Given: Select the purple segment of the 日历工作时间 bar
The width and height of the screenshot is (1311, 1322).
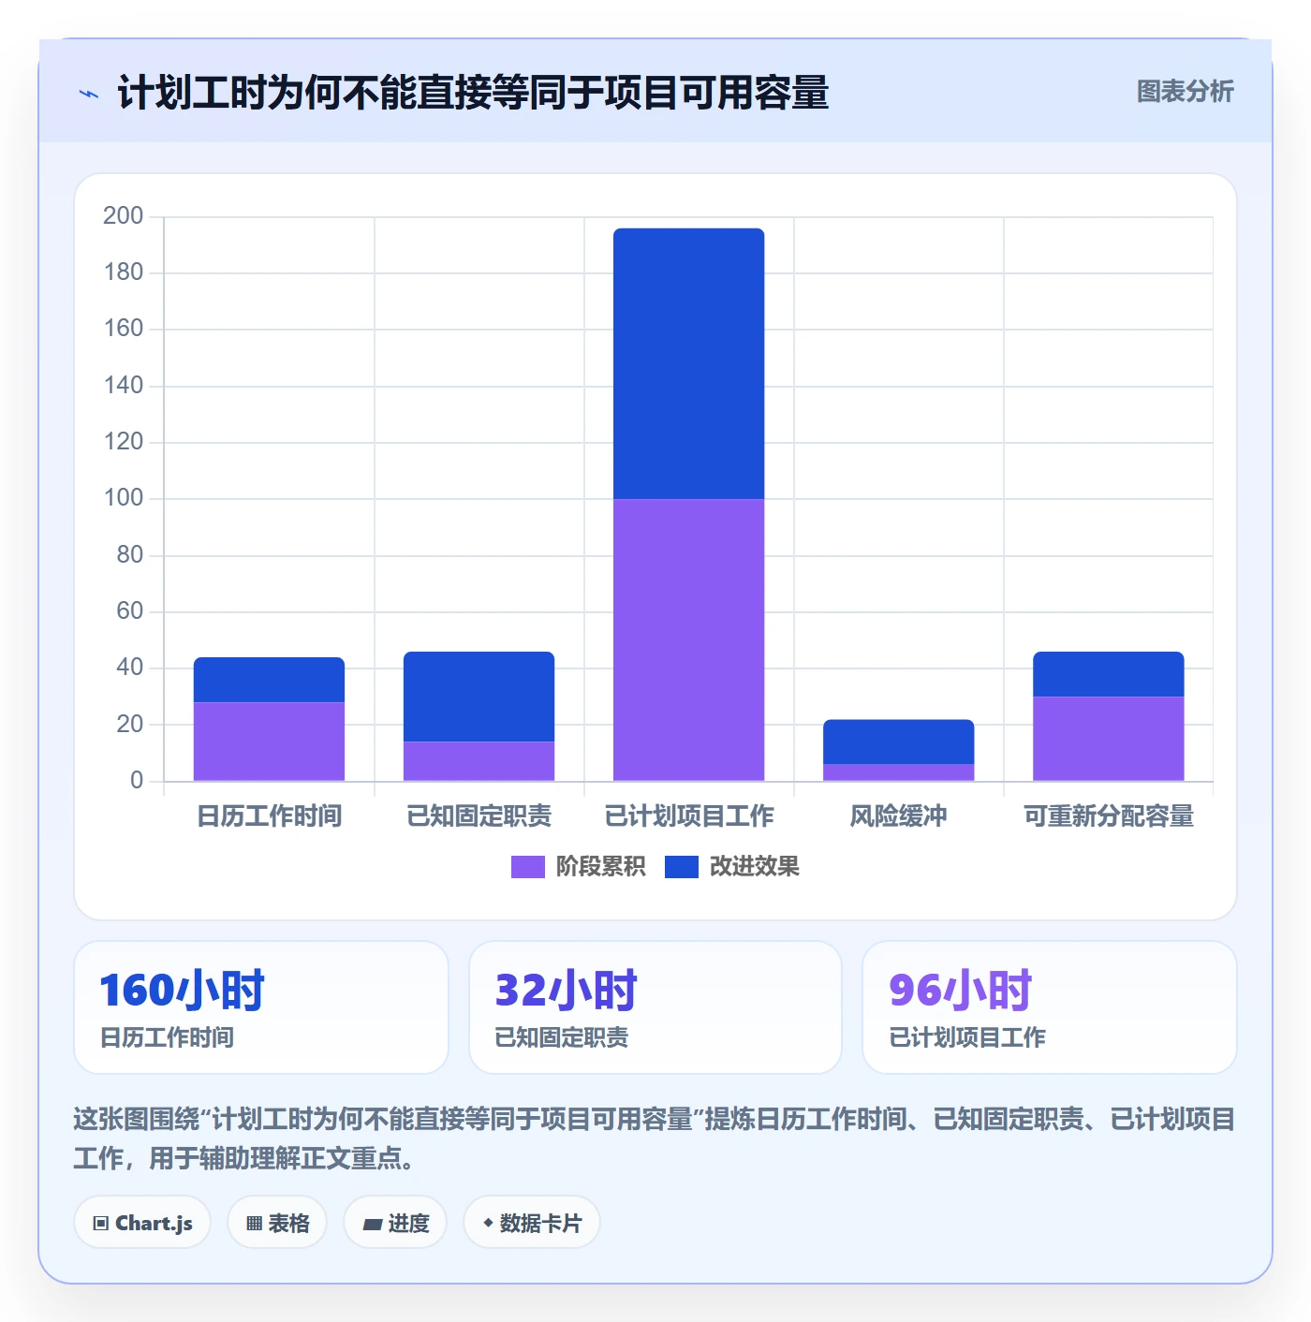Looking at the screenshot, I should 269,742.
